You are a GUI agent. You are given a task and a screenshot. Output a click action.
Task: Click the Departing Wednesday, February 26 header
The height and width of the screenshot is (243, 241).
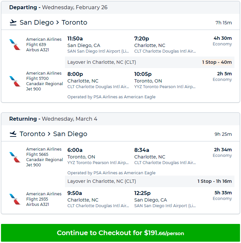point(58,7)
